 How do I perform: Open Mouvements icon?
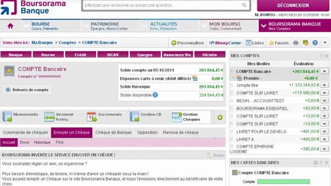coord(7,117)
